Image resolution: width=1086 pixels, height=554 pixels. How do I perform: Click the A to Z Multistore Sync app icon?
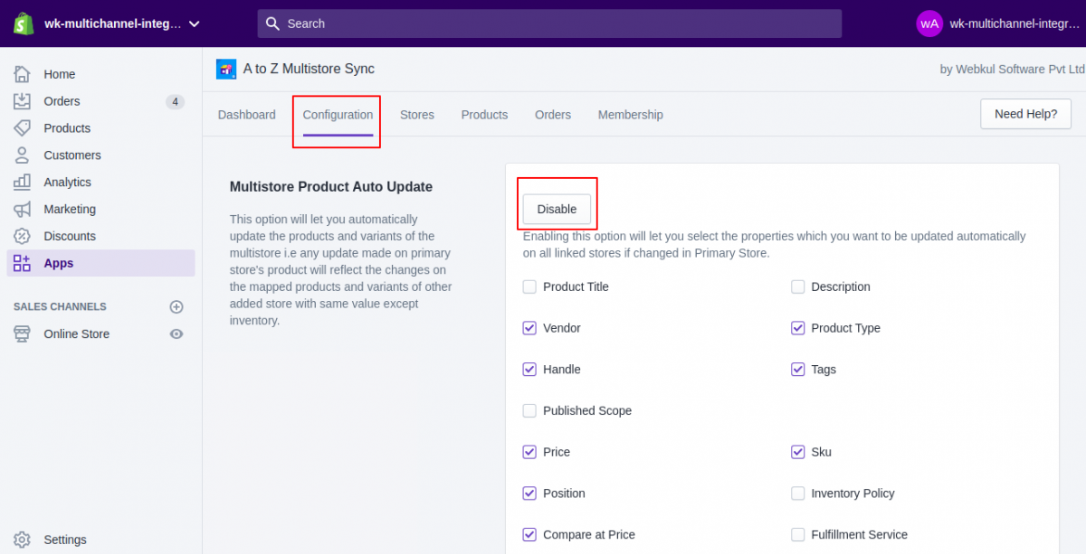coord(226,69)
